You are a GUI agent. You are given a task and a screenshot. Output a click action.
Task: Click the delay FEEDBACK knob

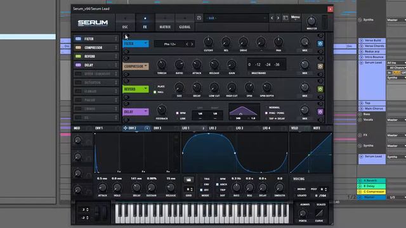pos(162,110)
